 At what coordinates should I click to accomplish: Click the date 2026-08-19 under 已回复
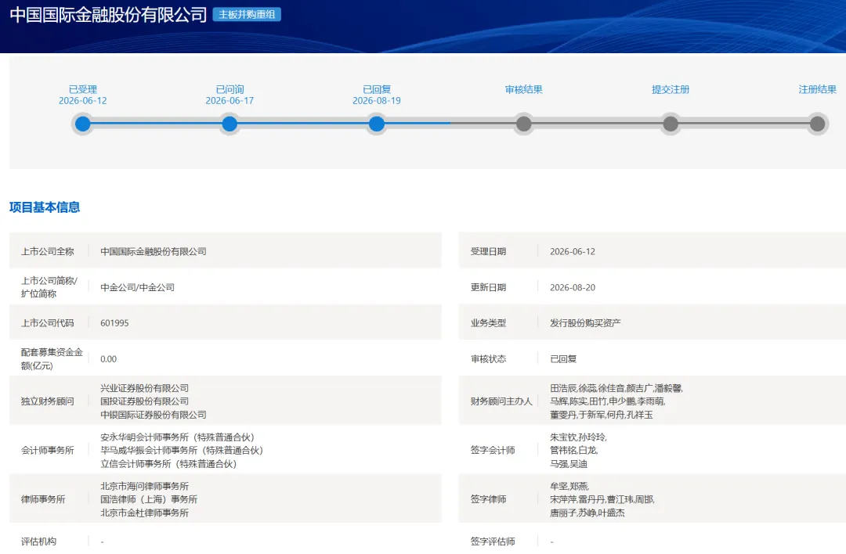pos(377,101)
